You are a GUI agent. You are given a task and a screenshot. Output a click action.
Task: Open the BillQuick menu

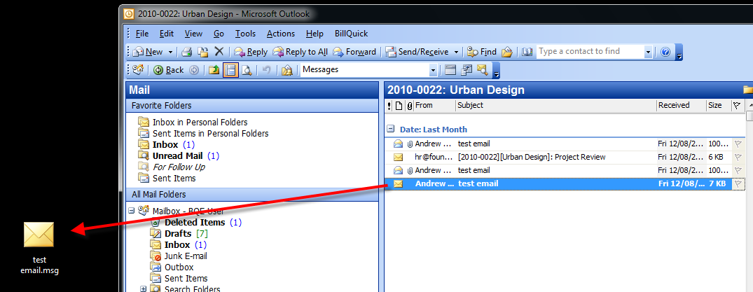(x=351, y=34)
